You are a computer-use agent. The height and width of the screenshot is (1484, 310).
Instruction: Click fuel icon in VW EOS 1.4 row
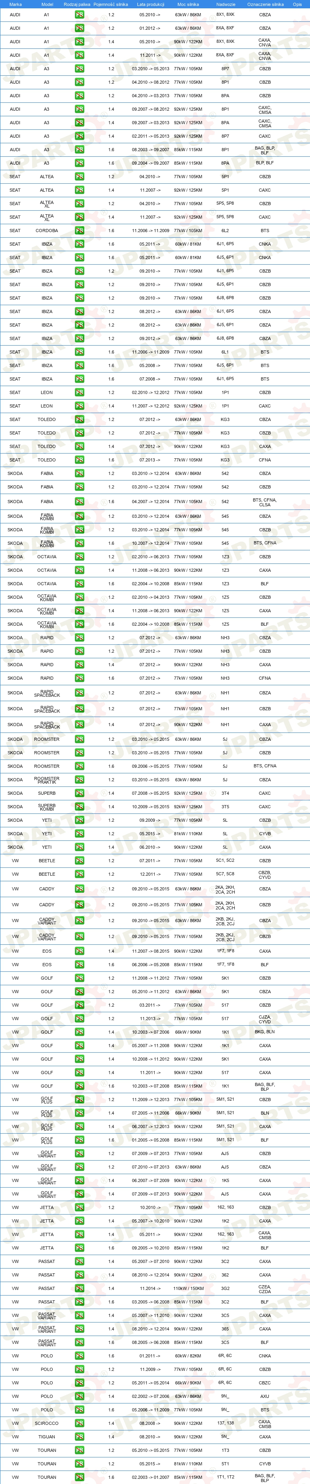click(x=79, y=951)
